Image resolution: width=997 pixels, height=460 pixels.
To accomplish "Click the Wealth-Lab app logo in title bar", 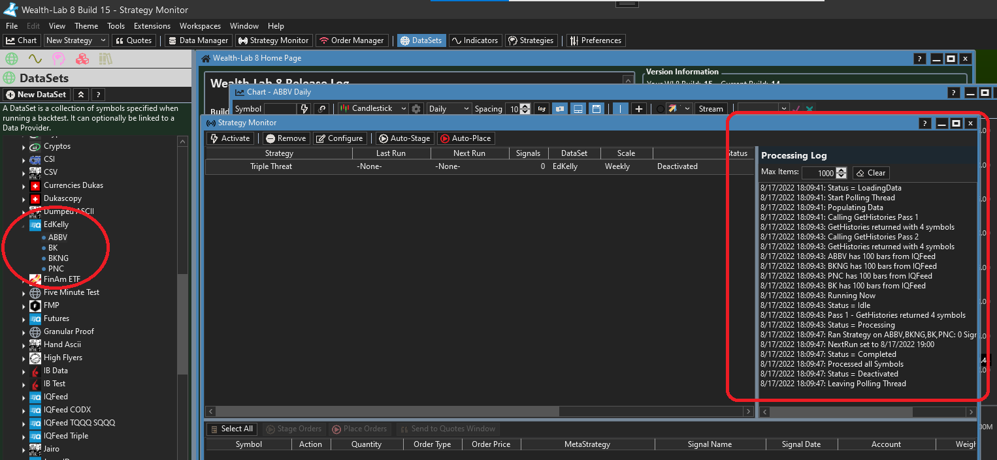I will pos(10,9).
